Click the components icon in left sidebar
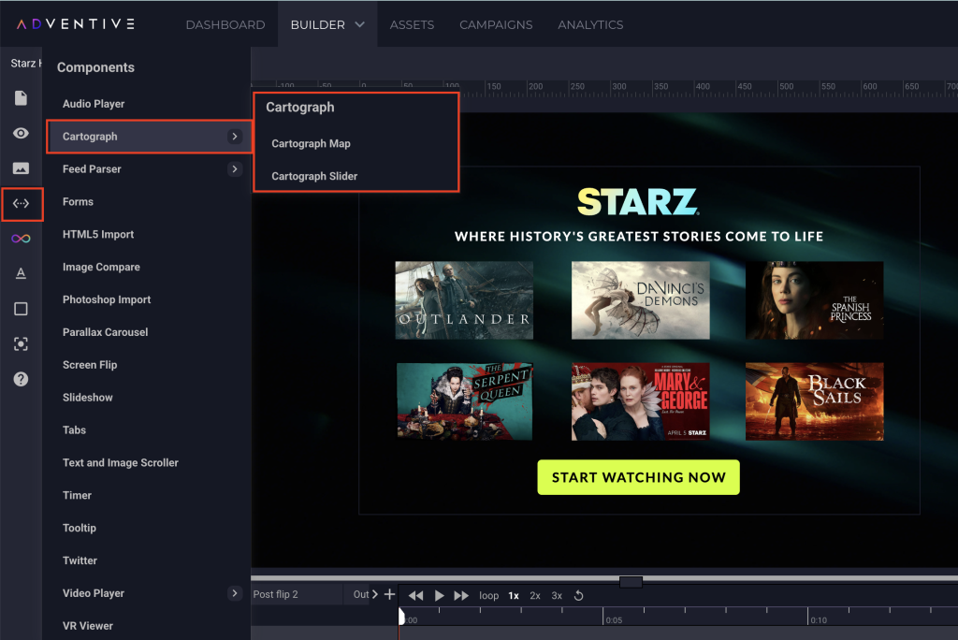This screenshot has width=958, height=640. click(x=21, y=203)
